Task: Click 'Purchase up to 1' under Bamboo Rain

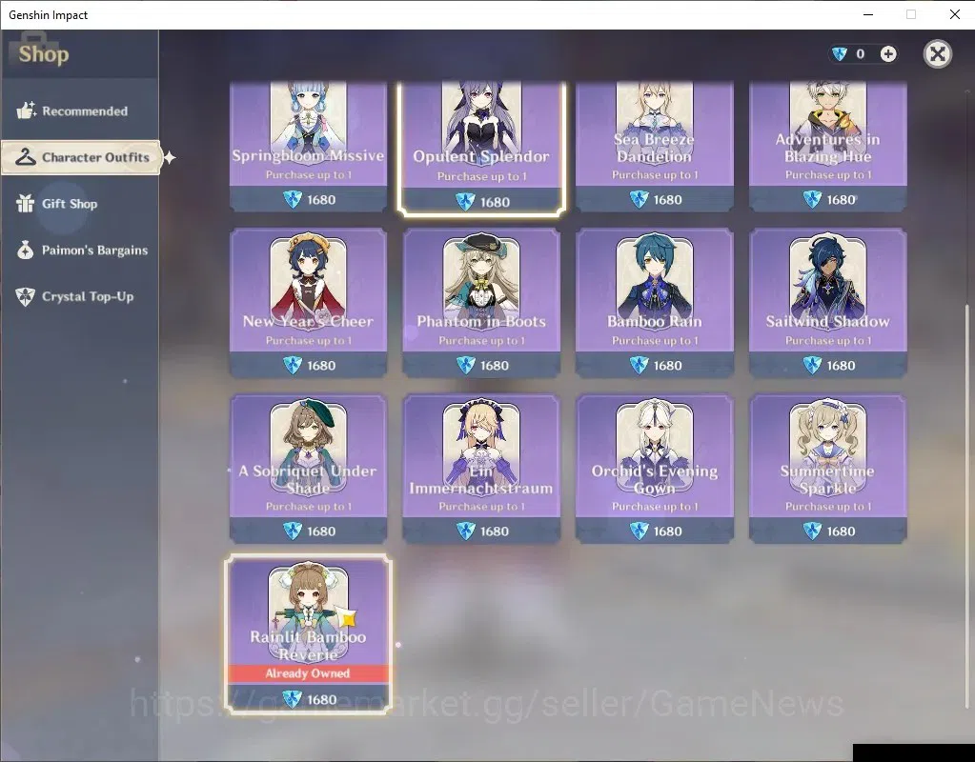Action: tap(655, 341)
